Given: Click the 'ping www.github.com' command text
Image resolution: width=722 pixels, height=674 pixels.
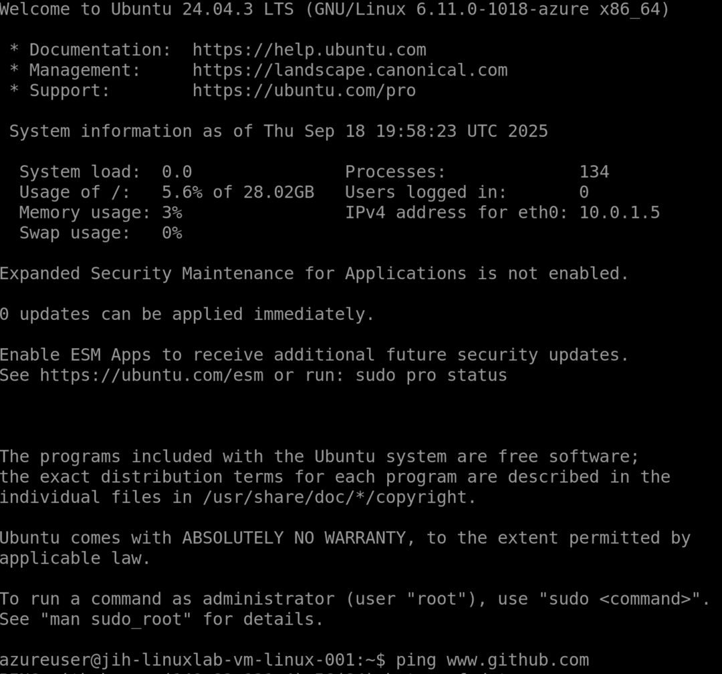Looking at the screenshot, I should pyautogui.click(x=492, y=660).
